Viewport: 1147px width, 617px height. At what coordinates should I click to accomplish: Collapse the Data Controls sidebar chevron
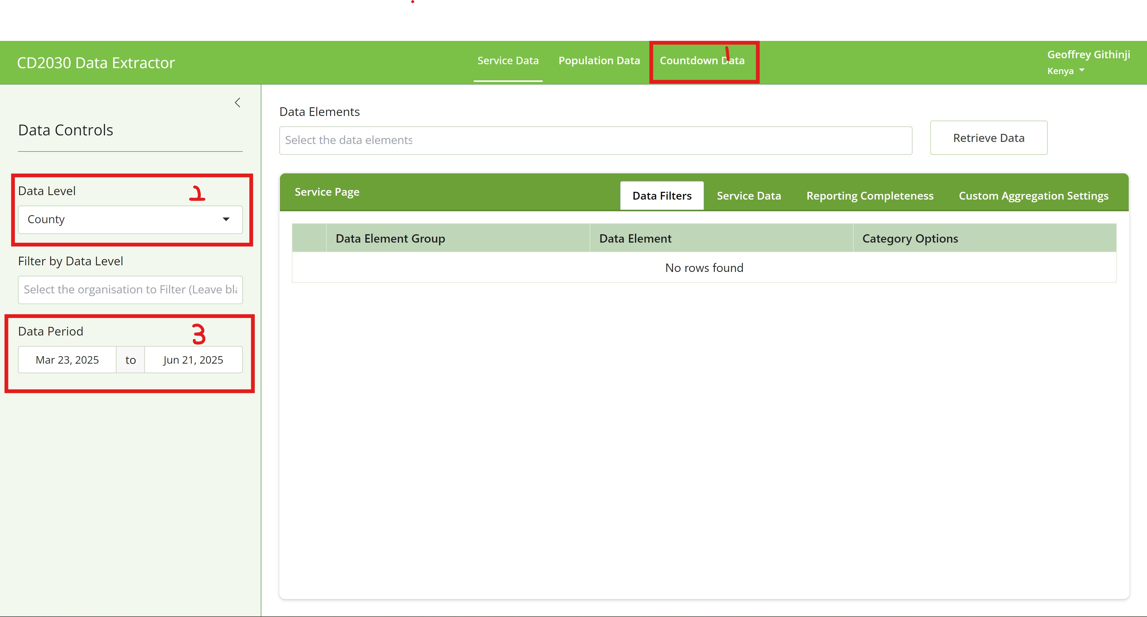237,102
